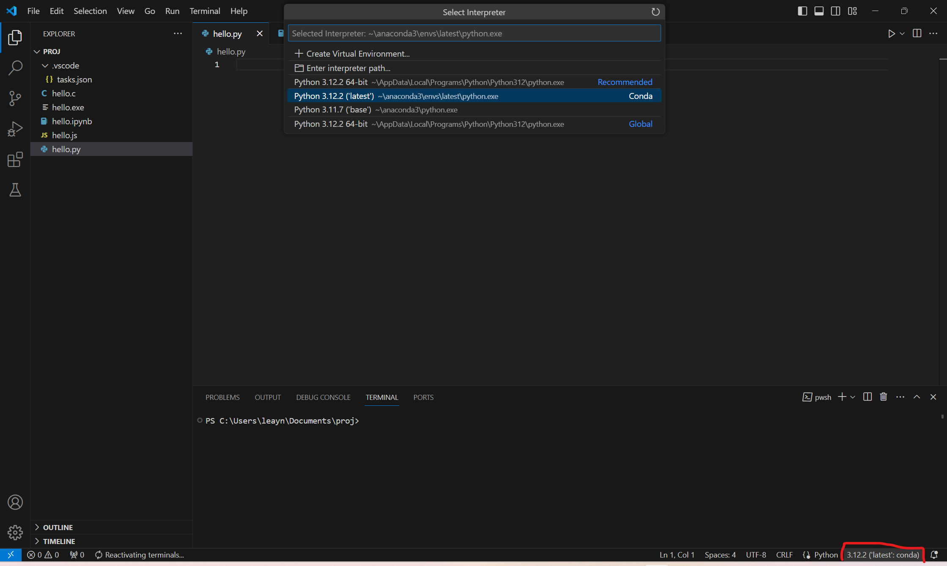Open the Source Control view
This screenshot has width=947, height=566.
tap(15, 98)
